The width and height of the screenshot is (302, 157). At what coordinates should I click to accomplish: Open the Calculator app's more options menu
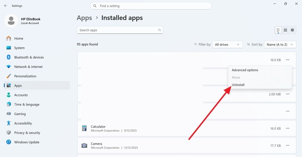287,129
